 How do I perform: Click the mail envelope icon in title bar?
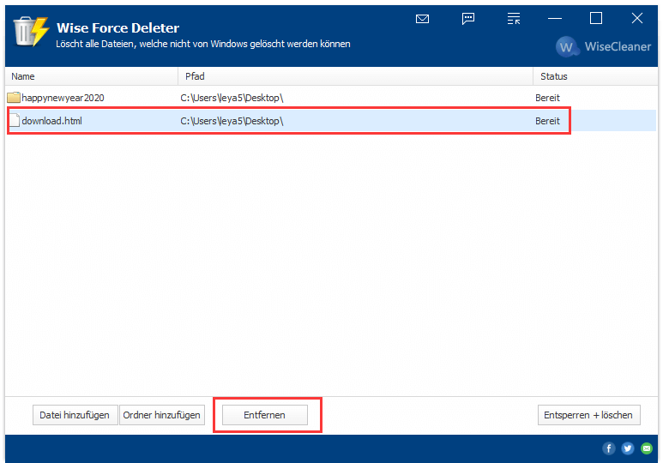tap(422, 19)
